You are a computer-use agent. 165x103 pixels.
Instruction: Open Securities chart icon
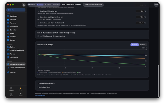tap(8, 30)
